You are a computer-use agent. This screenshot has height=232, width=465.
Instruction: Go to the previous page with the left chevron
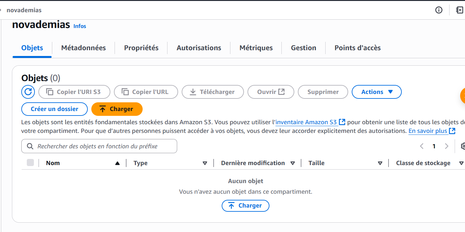click(421, 146)
